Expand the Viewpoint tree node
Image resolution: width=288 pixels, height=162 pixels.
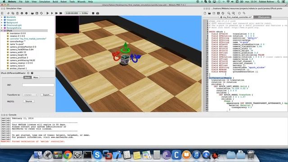pos(2,20)
